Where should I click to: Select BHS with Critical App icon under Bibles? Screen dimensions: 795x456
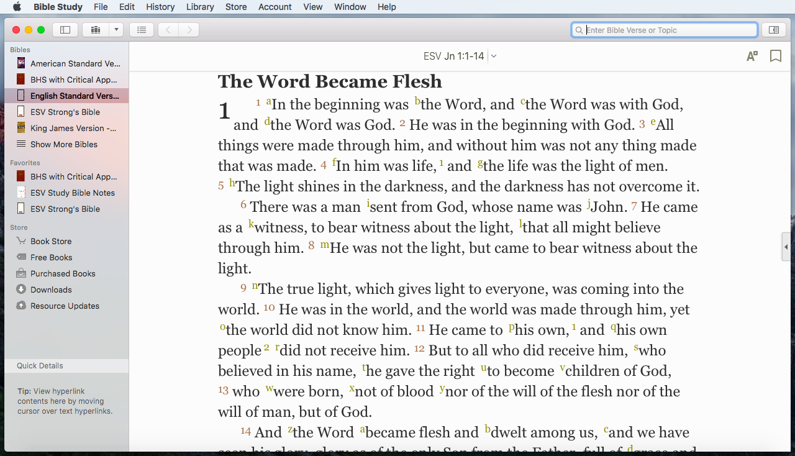pos(21,80)
